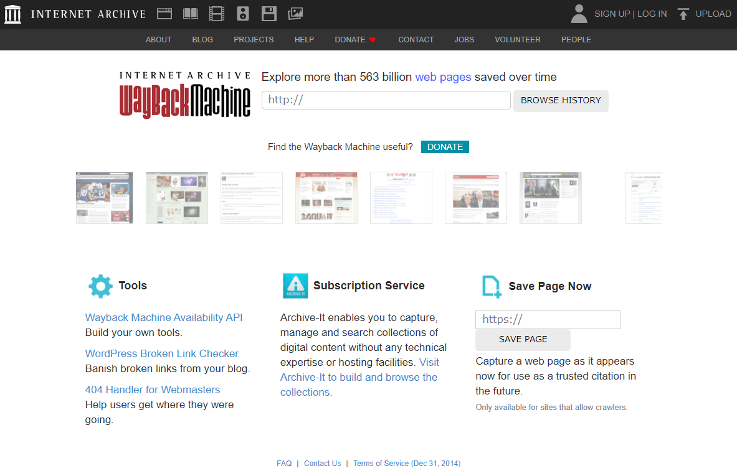Select PROJECTS in the navigation bar

254,40
